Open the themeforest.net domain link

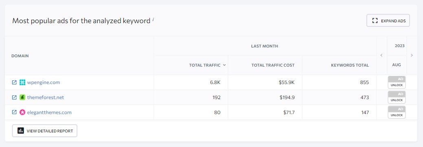tap(46, 97)
